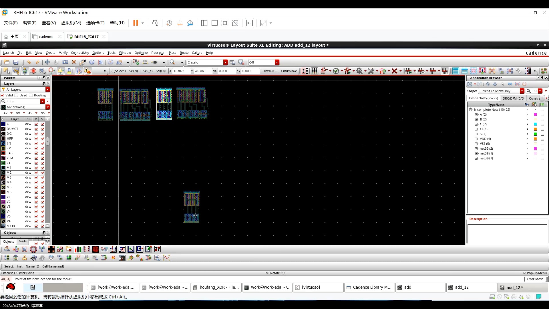Viewport: 549px width, 309px height.
Task: Open the Edit Properties info icon
Action: 92,62
